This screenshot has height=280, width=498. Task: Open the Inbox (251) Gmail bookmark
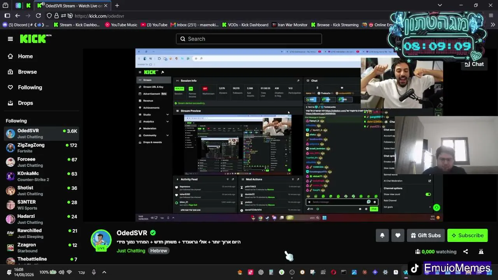(x=195, y=25)
